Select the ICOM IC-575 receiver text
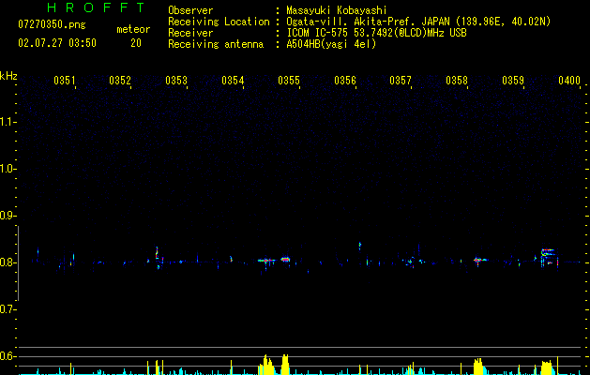Viewport: 590px width, 375px height. (376, 33)
